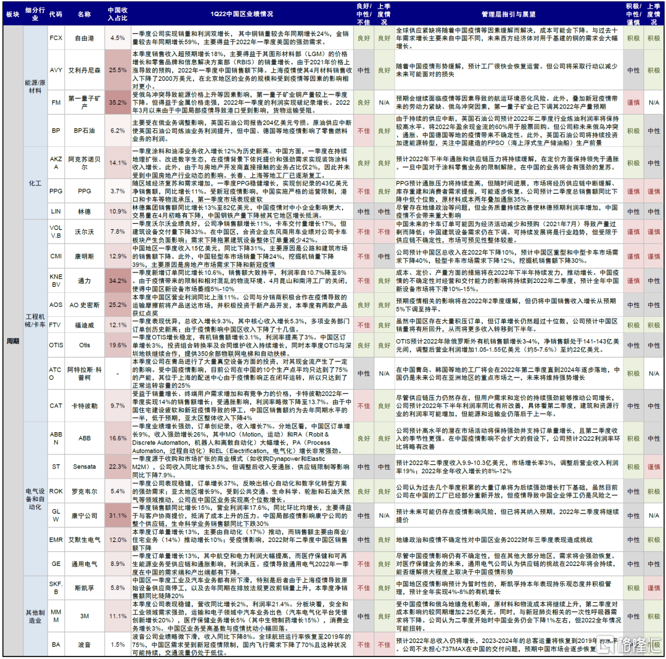Select company name 通用电气
Screen dimensions: 666x659
point(84,563)
